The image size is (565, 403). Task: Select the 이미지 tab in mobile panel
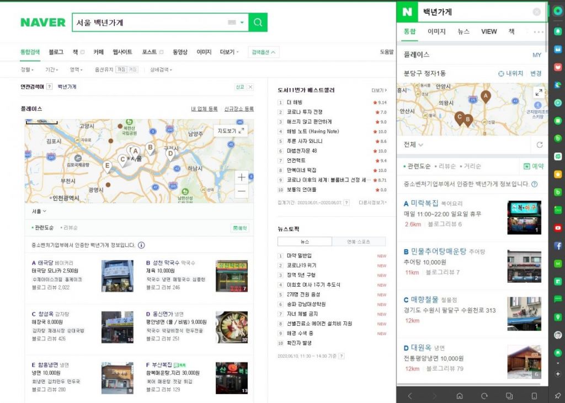(x=436, y=31)
